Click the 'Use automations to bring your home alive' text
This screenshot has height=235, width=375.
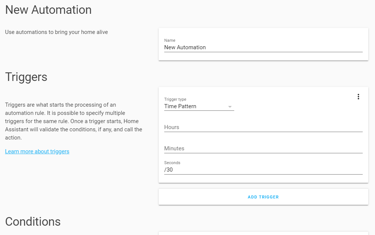tap(56, 32)
